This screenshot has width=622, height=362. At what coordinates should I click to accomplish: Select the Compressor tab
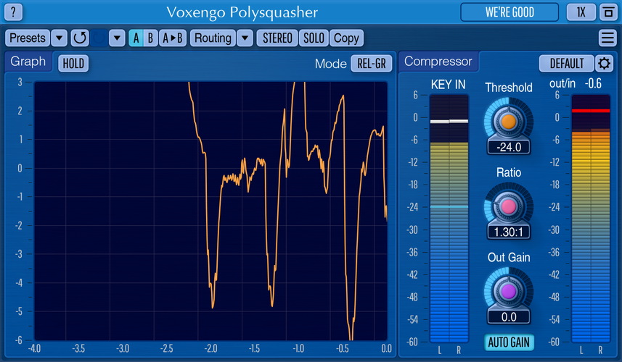point(438,62)
